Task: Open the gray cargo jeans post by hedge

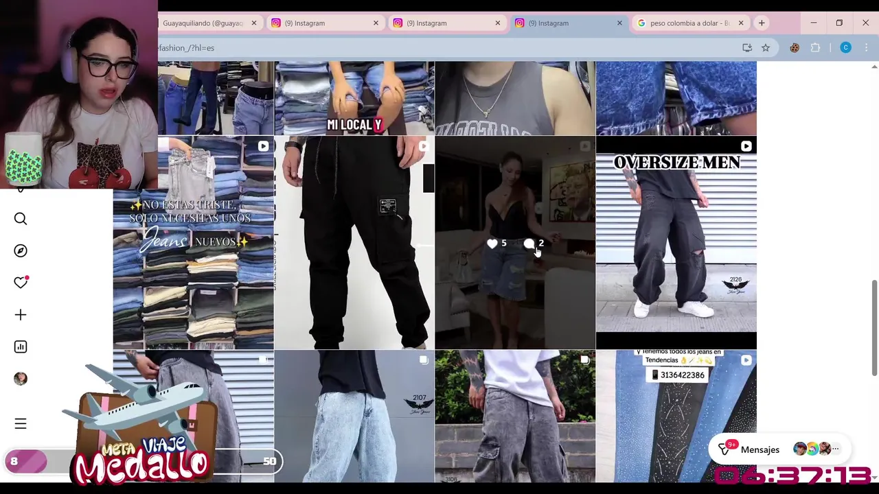Action: [x=515, y=416]
